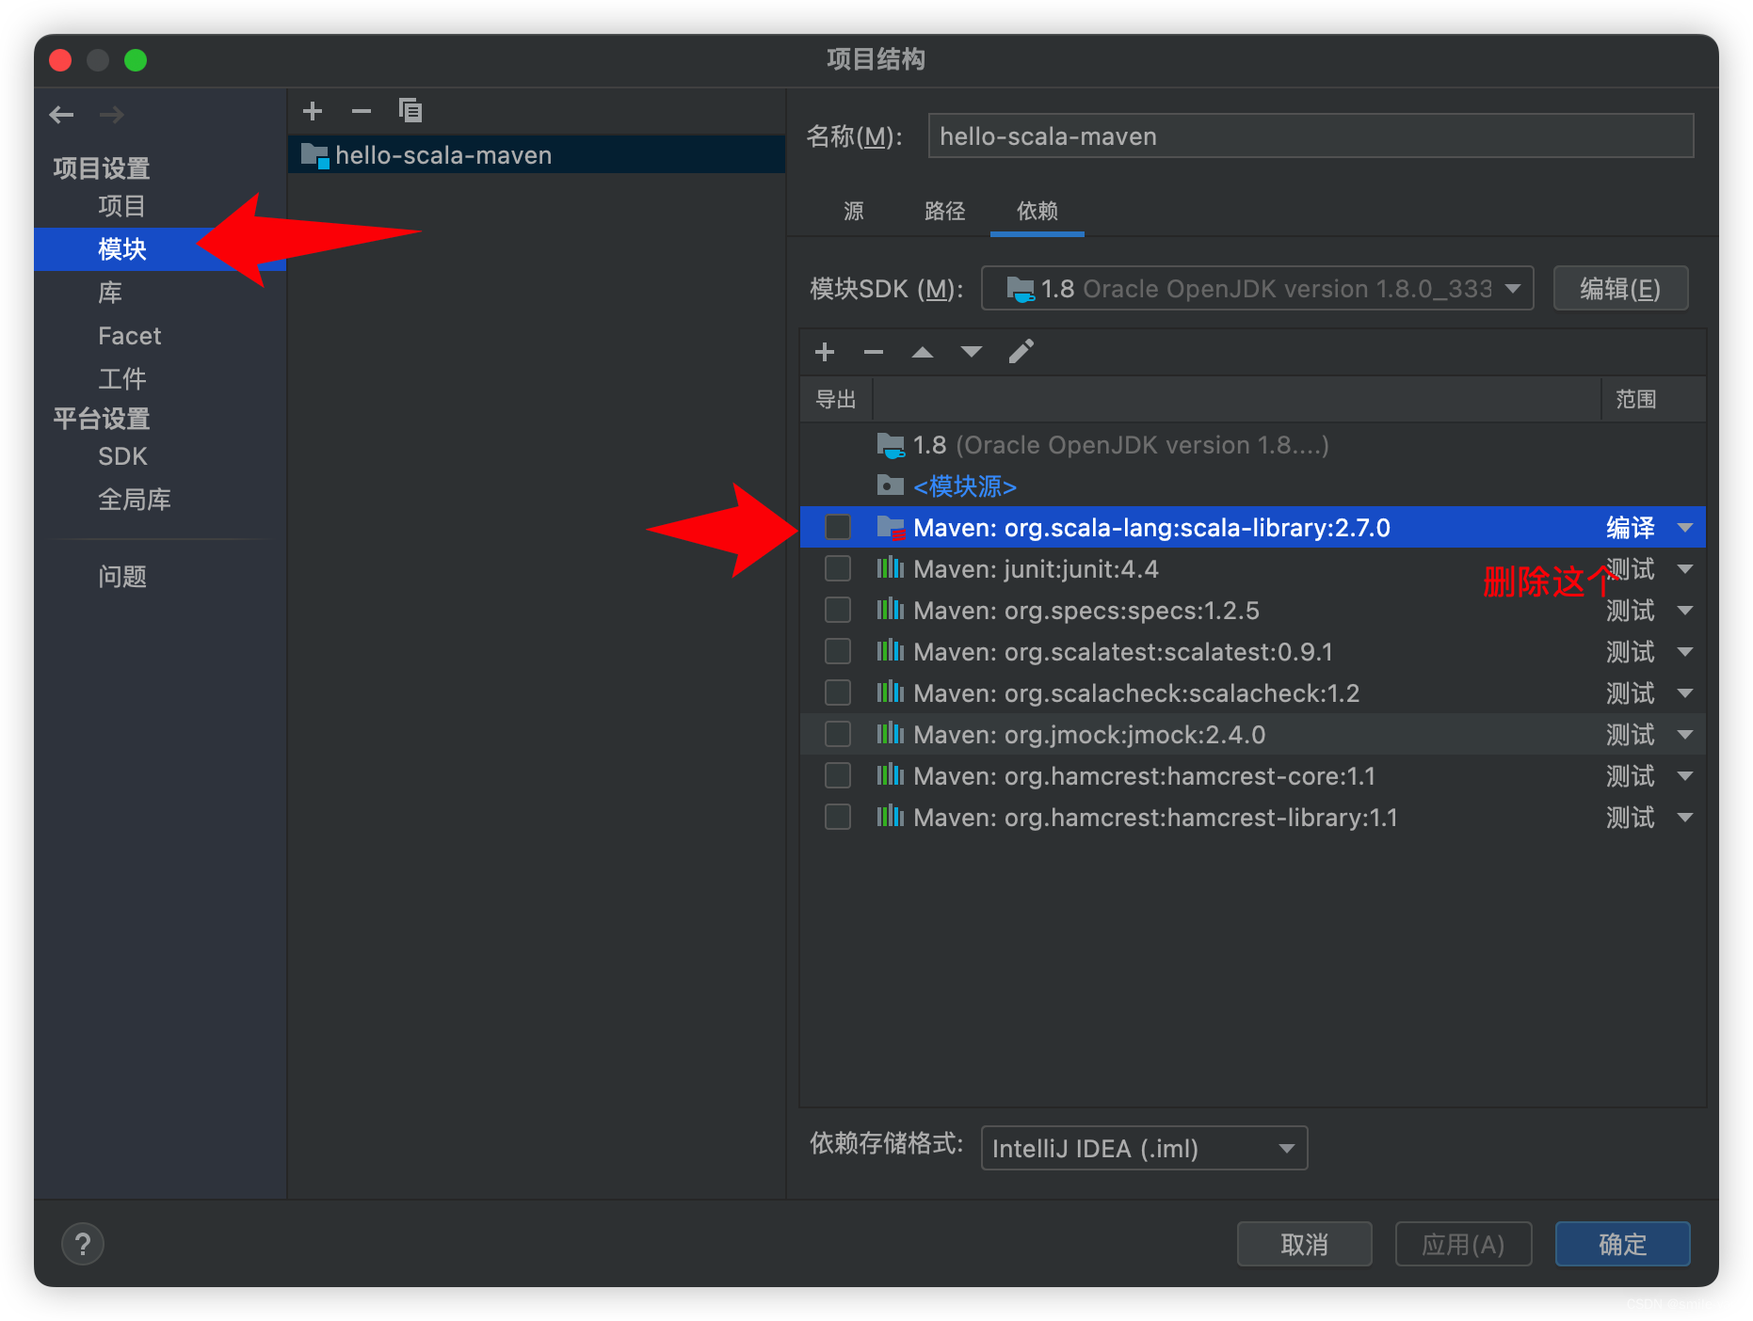Add a new module with the plus icon
Viewport: 1753px width, 1321px height.
312,110
